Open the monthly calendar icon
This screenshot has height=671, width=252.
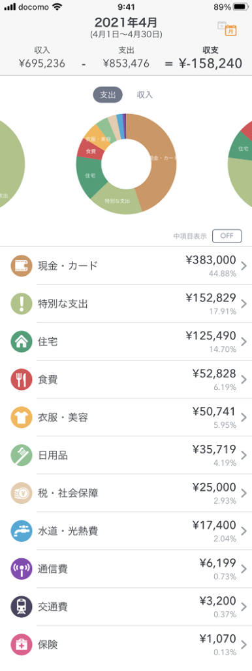tap(227, 28)
